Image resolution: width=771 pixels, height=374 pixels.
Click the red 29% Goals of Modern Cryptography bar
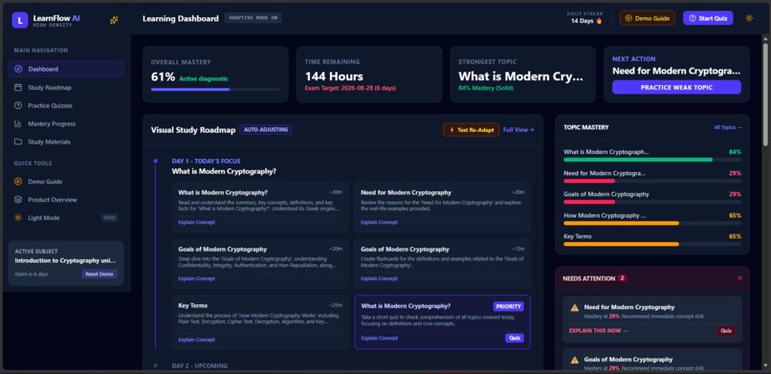point(652,202)
